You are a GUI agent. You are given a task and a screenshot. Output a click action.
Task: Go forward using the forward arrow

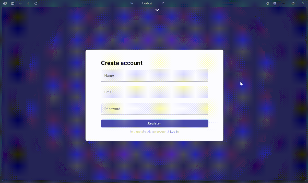click(28, 3)
